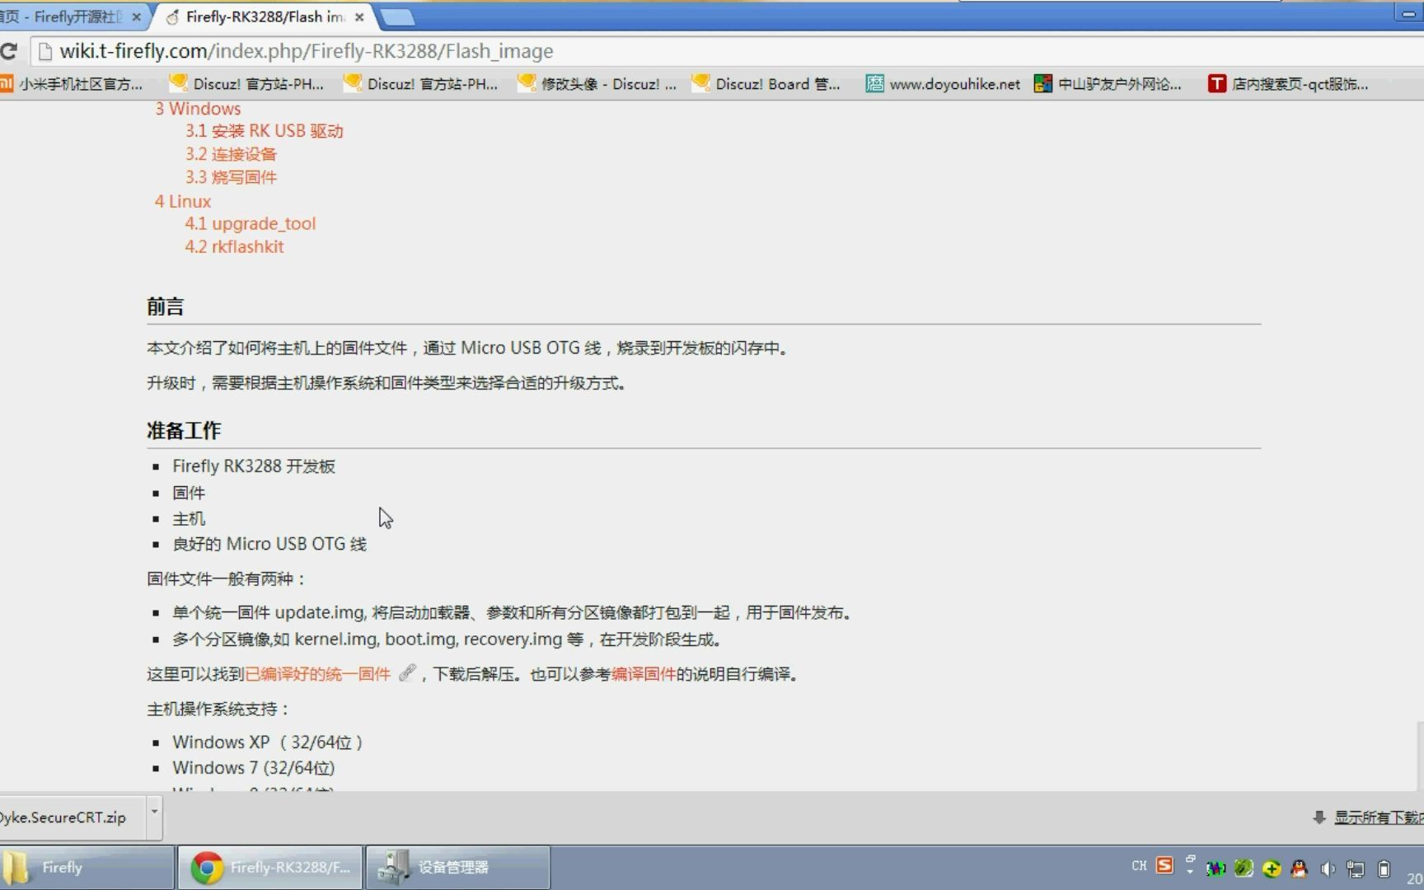Click the Windows 7 (32/64位) list item
This screenshot has height=890, width=1424.
coord(254,767)
